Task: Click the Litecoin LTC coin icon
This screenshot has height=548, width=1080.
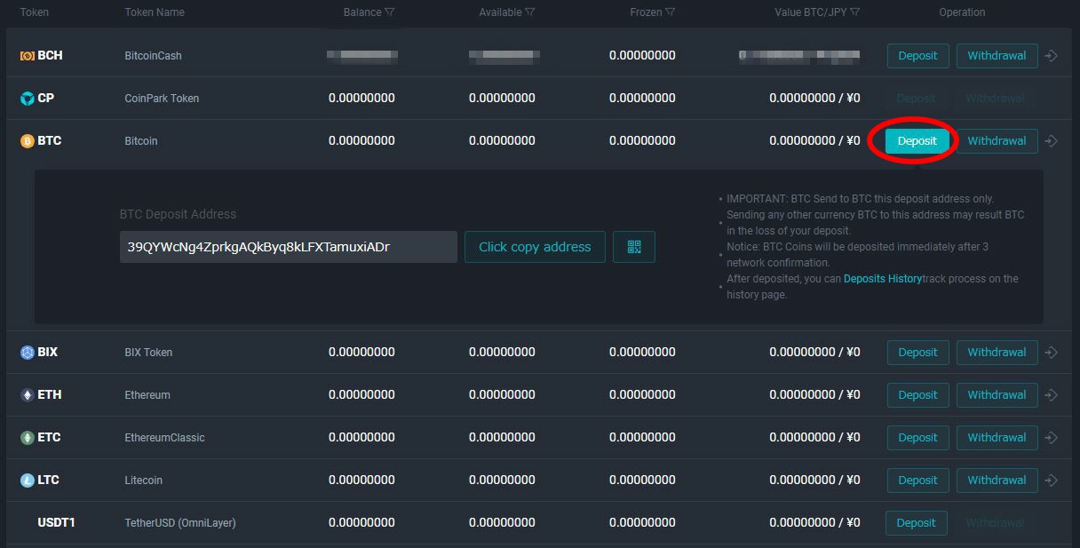Action: point(28,480)
